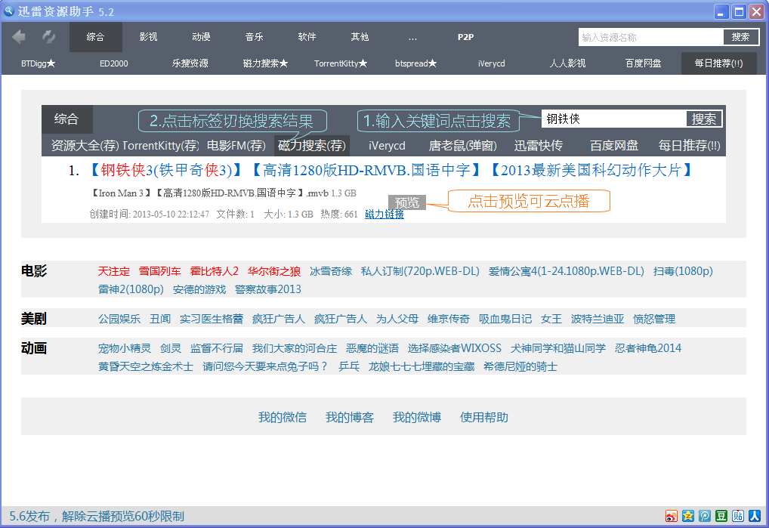
Task: Switch to the P2P tab
Action: pos(465,37)
